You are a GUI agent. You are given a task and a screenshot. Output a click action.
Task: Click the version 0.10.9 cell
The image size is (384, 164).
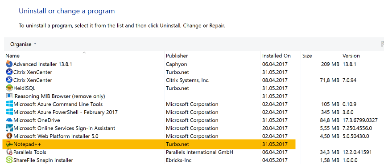pyautogui.click(x=349, y=104)
